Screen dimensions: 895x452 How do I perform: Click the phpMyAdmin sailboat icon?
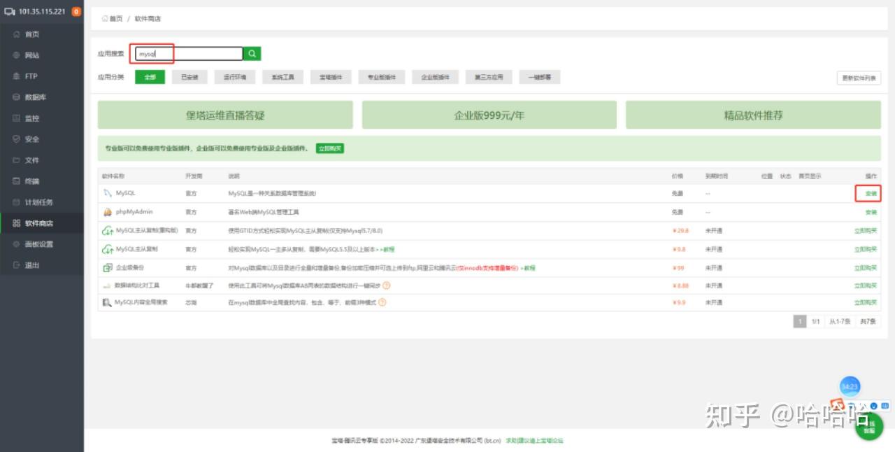tap(108, 212)
